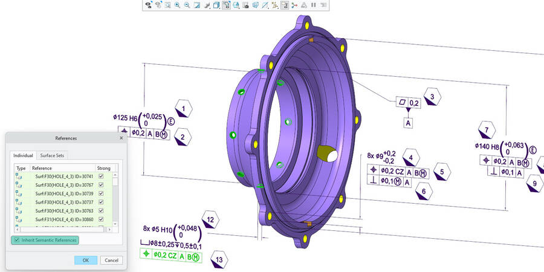Image resolution: width=544 pixels, height=272 pixels.
Task: Disable Inherit Semantic References checkbox
Action: coord(16,240)
